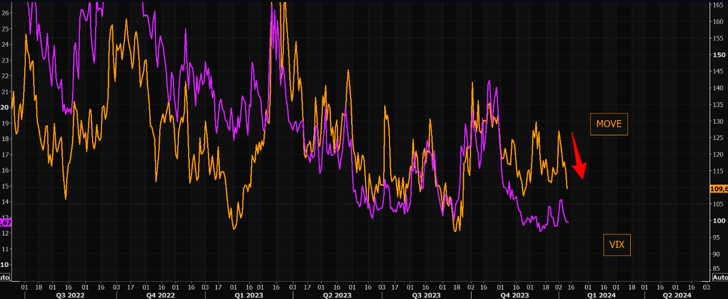Viewport: 728px width, 299px height.
Task: Click the magenta 12,67 last-value tag
Action: (x=5, y=222)
